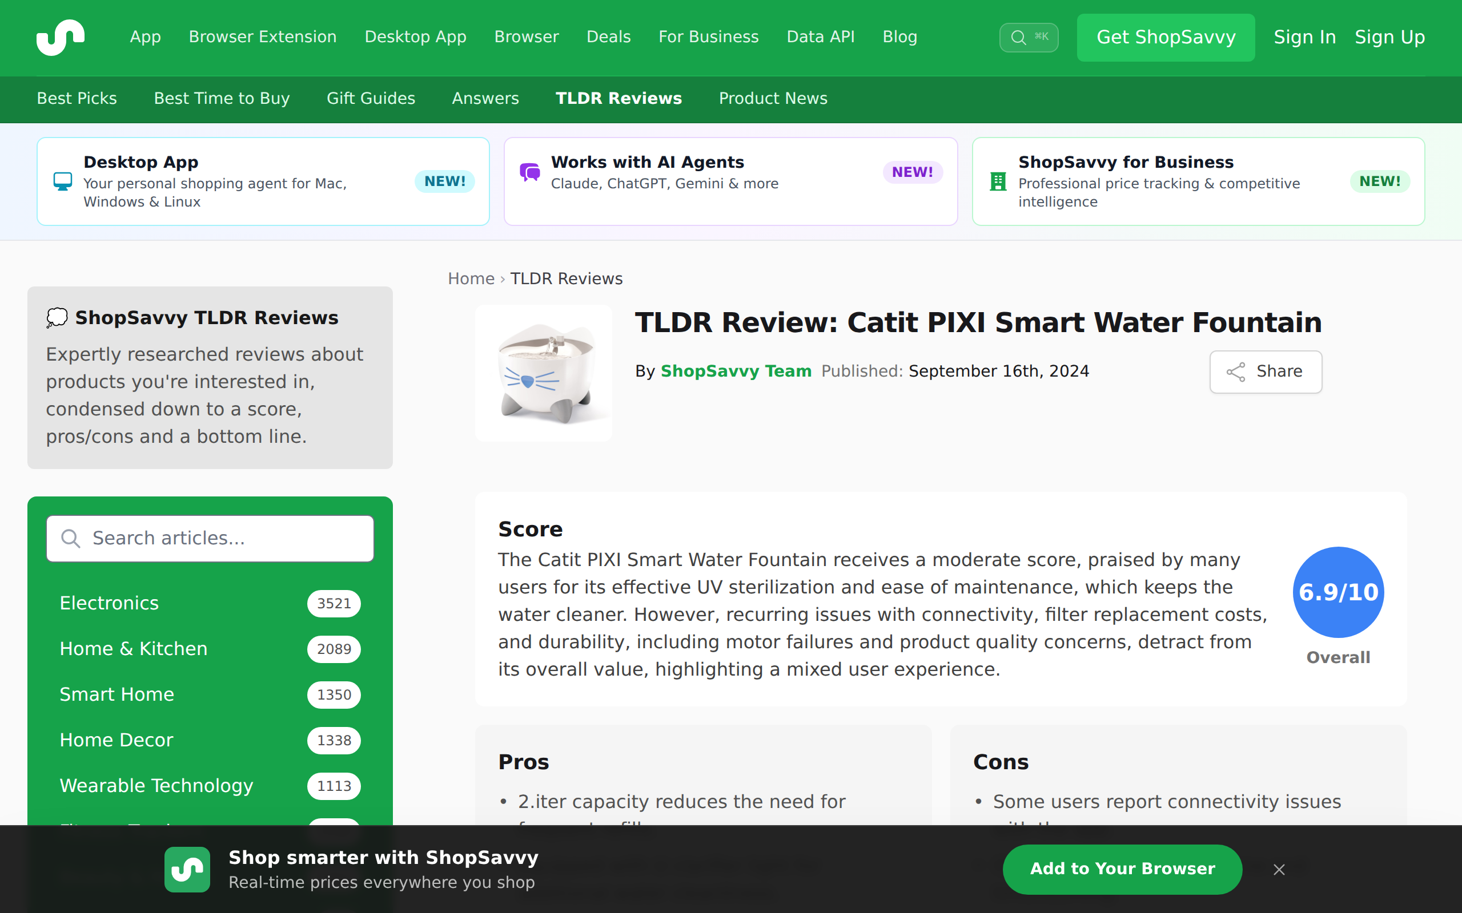The height and width of the screenshot is (913, 1462).
Task: Click the TLDR Reviews breadcrumb
Action: (566, 278)
